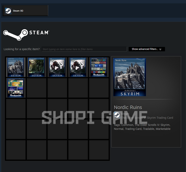Image resolution: width=186 pixels, height=172 pixels.
Task: Click the large STEAM logo header
Action: click(26, 35)
